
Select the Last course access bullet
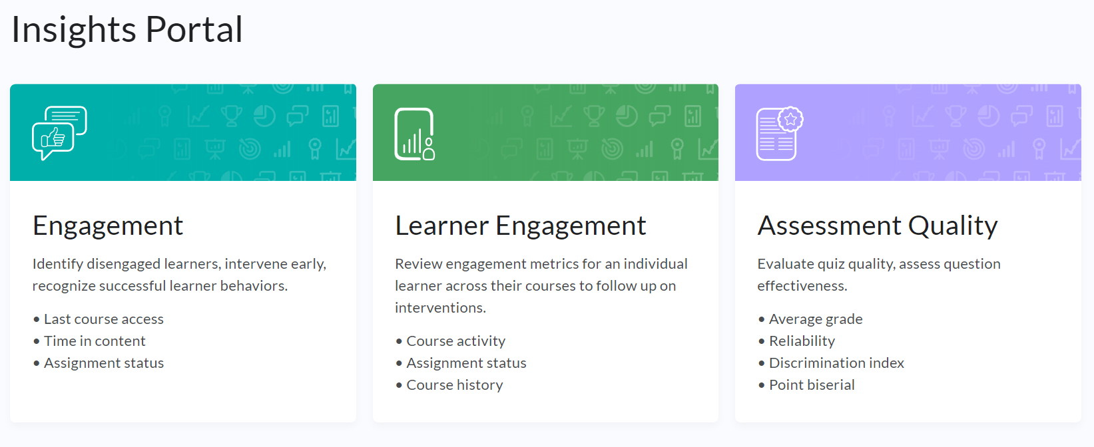(104, 319)
